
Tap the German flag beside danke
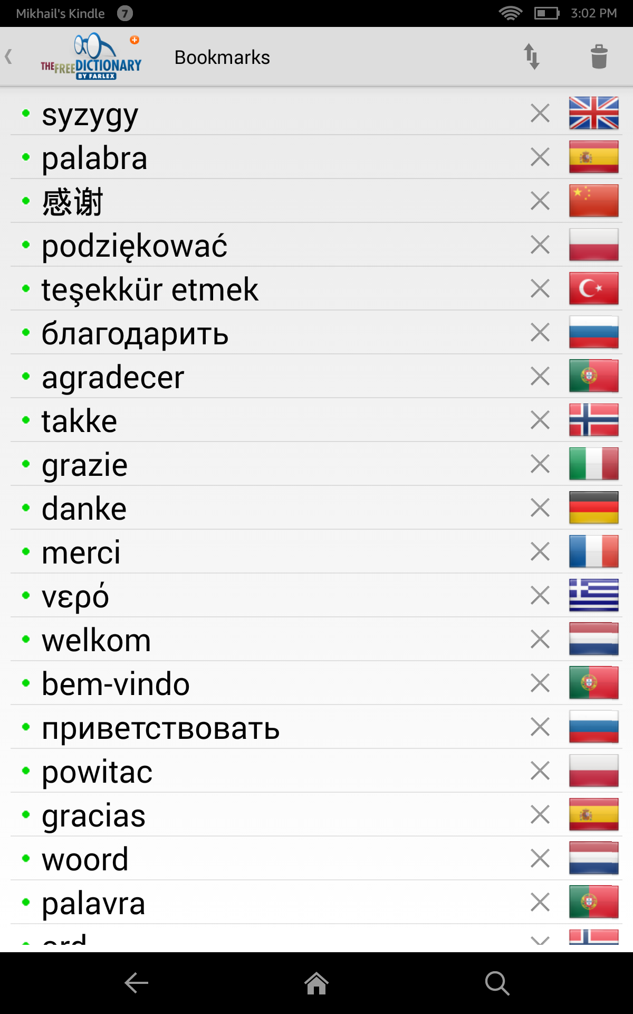(x=593, y=508)
